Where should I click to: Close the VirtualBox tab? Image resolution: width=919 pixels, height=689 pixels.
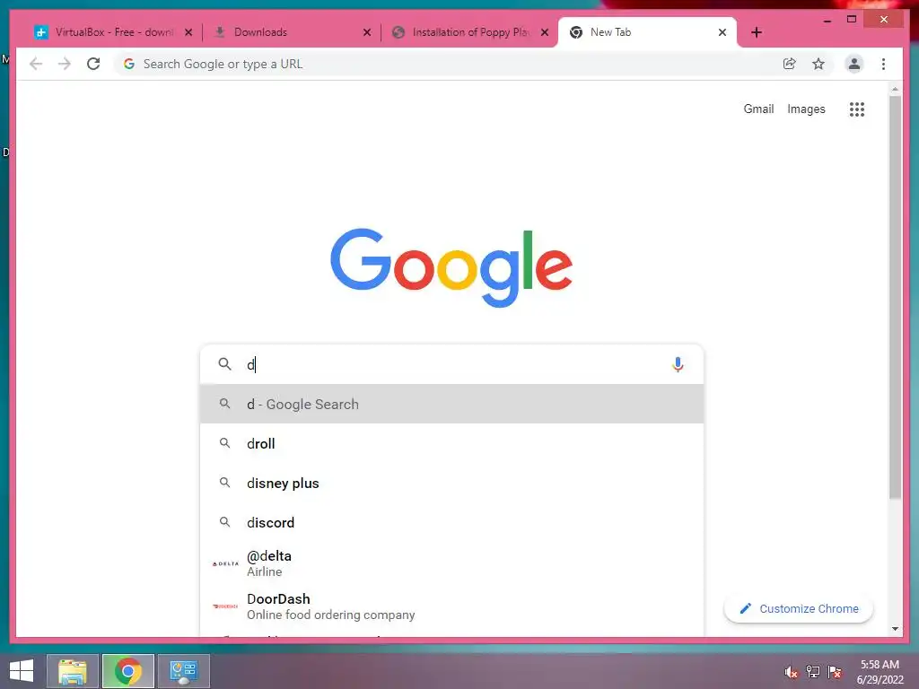pyautogui.click(x=188, y=32)
